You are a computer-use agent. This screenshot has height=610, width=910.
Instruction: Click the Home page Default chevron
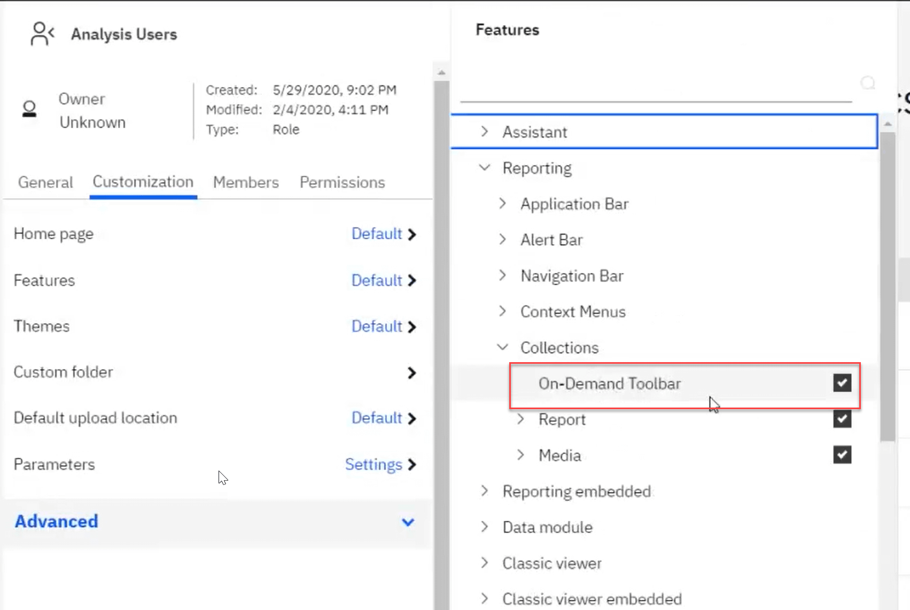[x=411, y=233]
